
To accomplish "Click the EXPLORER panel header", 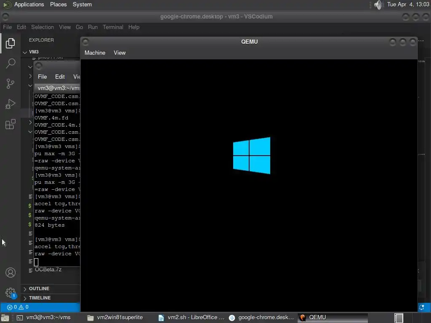I will [42, 40].
